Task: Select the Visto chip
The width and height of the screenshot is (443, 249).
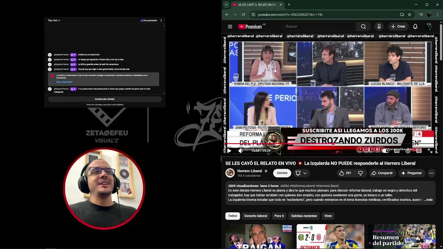Action: (x=328, y=216)
